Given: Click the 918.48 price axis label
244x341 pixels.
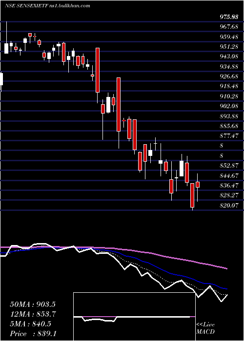Looking at the screenshot, I should [x=229, y=86].
